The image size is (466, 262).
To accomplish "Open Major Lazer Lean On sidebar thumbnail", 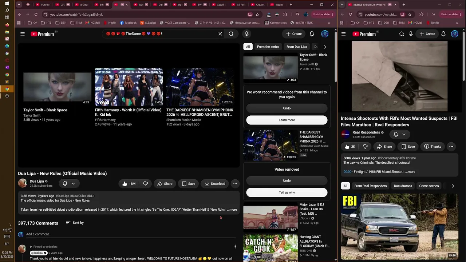I will pos(270,218).
